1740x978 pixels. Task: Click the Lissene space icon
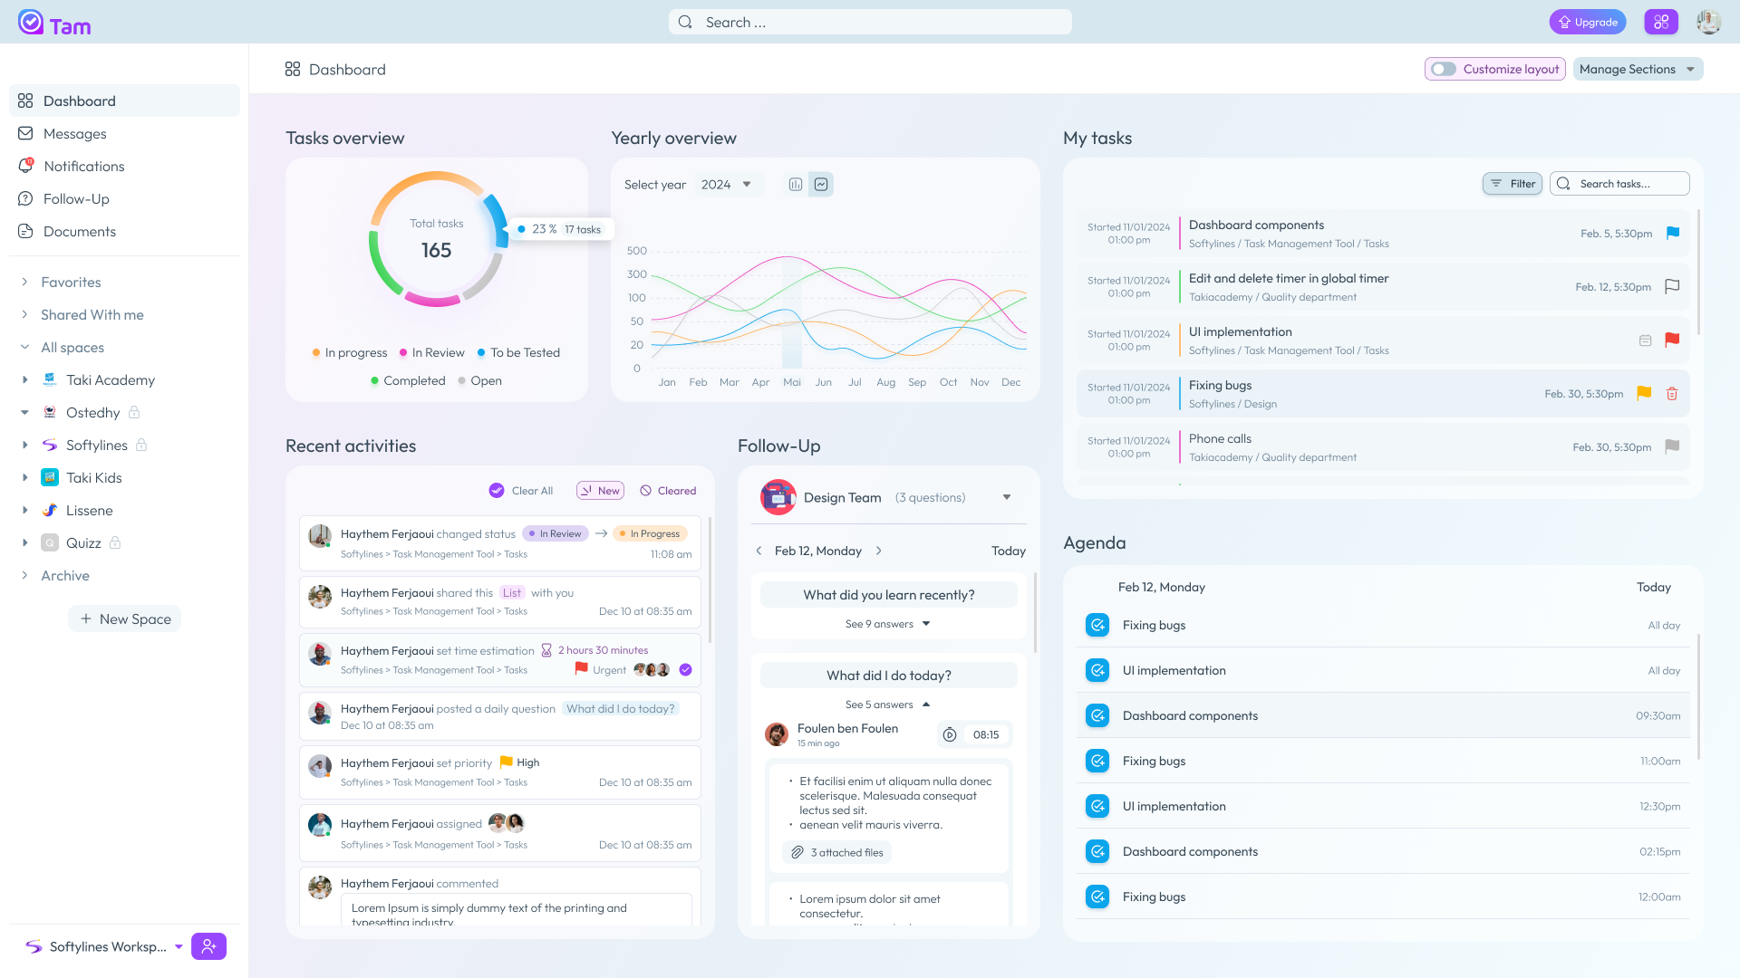pyautogui.click(x=50, y=510)
